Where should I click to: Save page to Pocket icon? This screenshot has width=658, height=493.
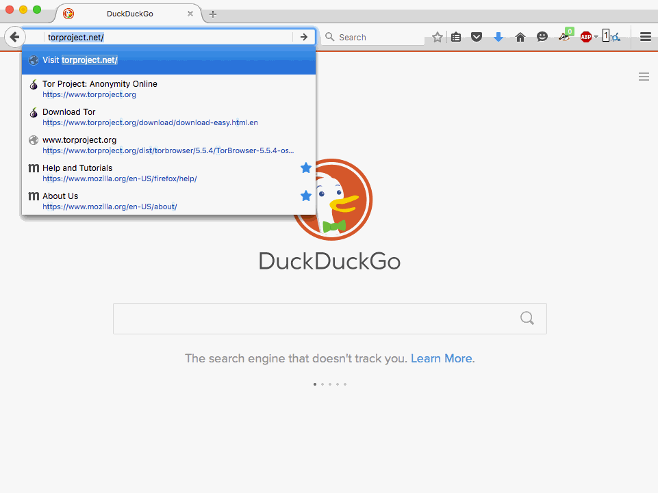[x=477, y=38]
